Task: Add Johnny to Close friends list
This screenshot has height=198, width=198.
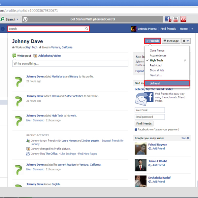Action: point(157,50)
